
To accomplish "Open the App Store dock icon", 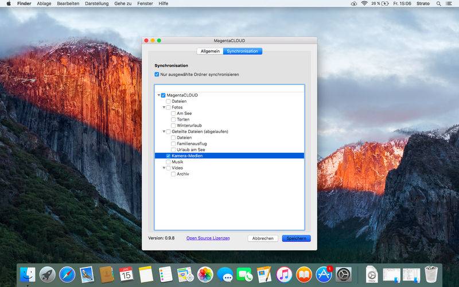I will coord(324,274).
